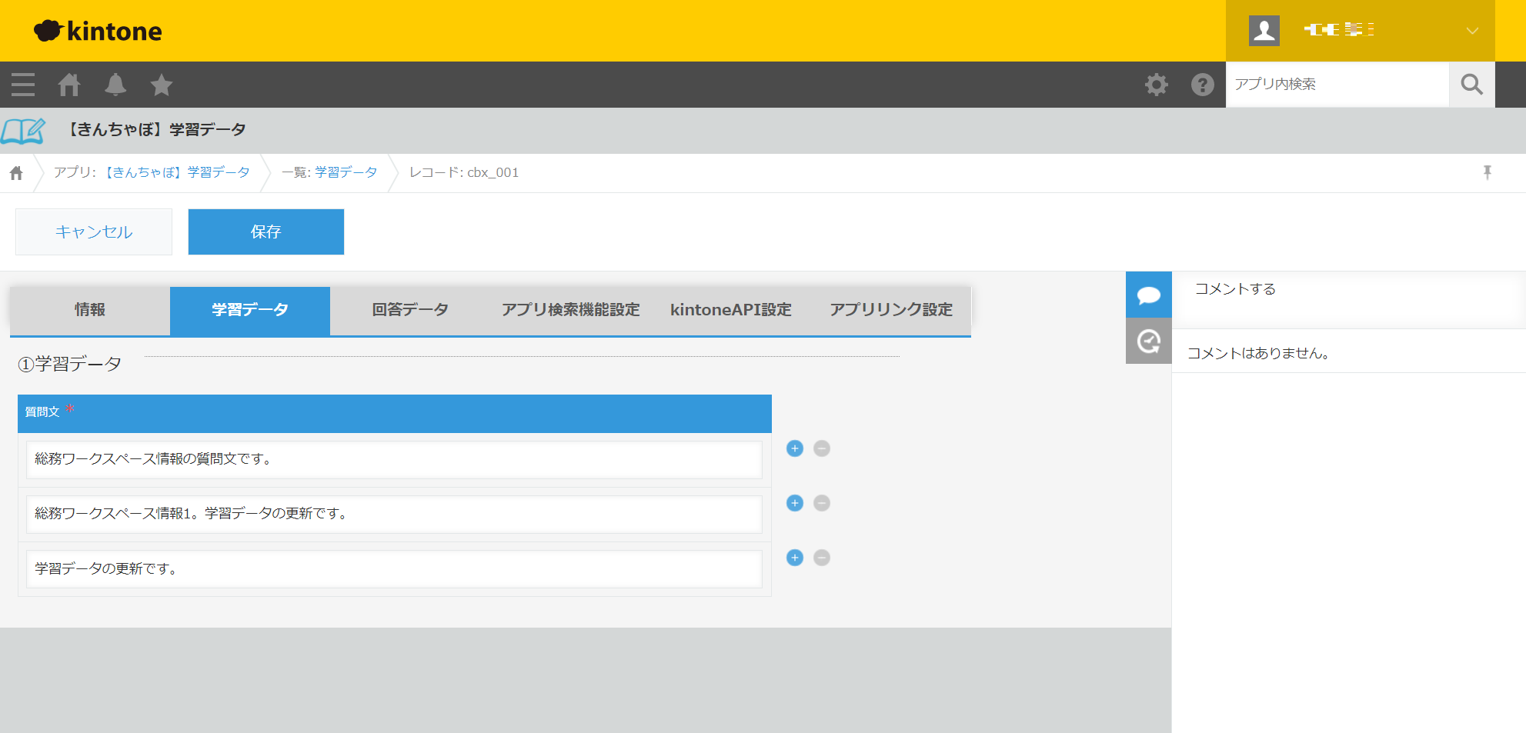
Task: Show the comments speech bubble panel
Action: [1148, 295]
